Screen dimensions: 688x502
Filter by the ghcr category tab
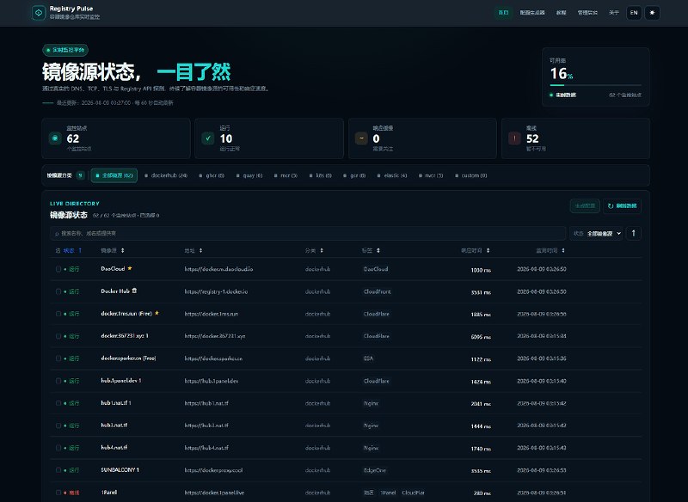(212, 175)
